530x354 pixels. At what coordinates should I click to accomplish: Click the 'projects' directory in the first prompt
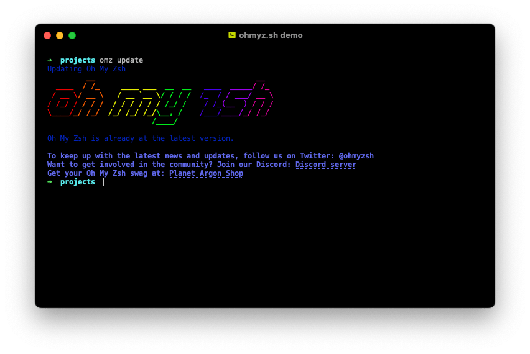pyautogui.click(x=78, y=60)
